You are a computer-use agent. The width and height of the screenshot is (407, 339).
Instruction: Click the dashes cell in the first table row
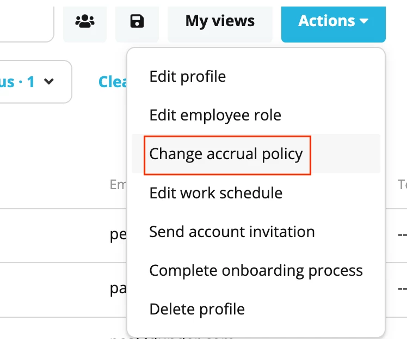point(402,235)
